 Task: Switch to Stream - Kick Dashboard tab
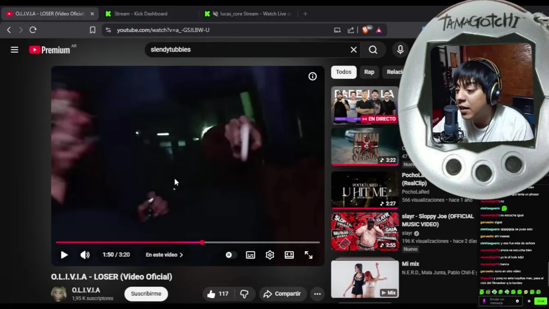141,14
